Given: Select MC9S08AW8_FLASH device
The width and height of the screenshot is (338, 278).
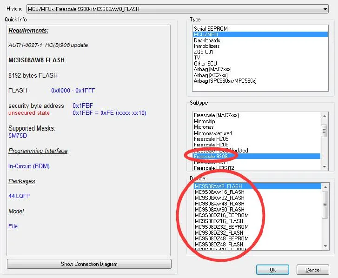Looking at the screenshot, I should pyautogui.click(x=258, y=186).
